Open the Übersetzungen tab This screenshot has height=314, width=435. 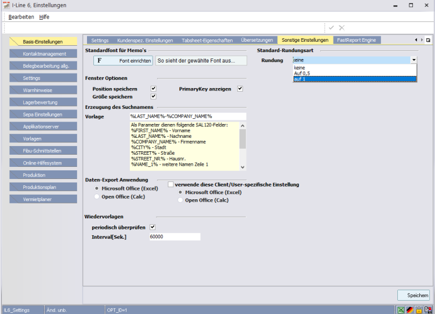click(257, 40)
